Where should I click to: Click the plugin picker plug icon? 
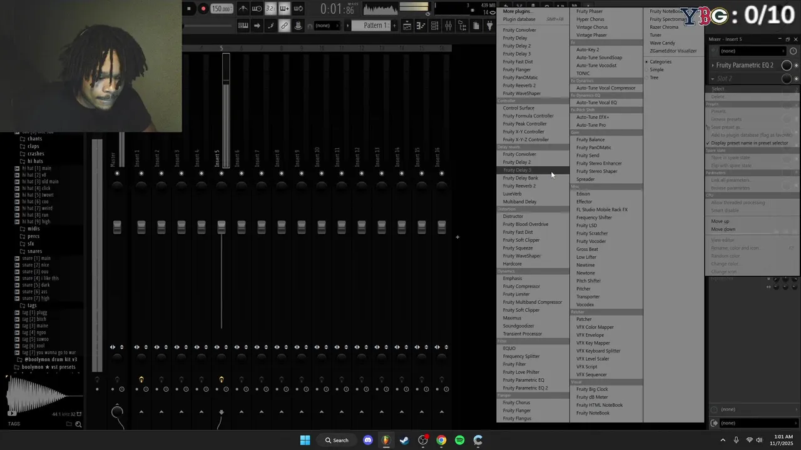coord(490,26)
